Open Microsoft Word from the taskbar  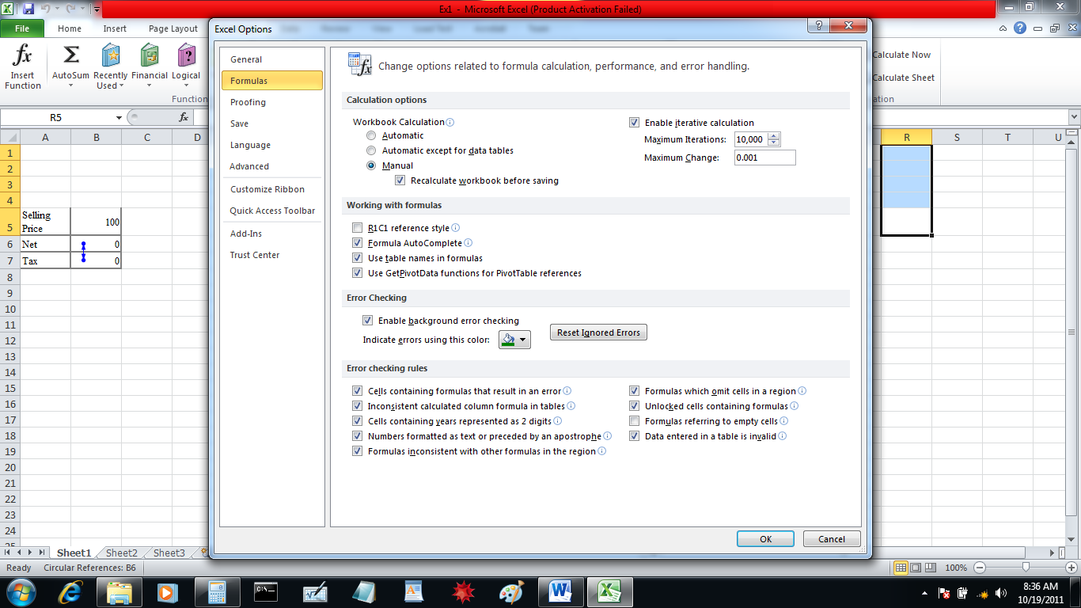pos(560,591)
